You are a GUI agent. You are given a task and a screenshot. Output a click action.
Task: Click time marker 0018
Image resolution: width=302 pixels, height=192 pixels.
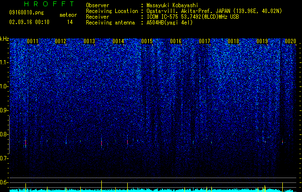coord(233,41)
